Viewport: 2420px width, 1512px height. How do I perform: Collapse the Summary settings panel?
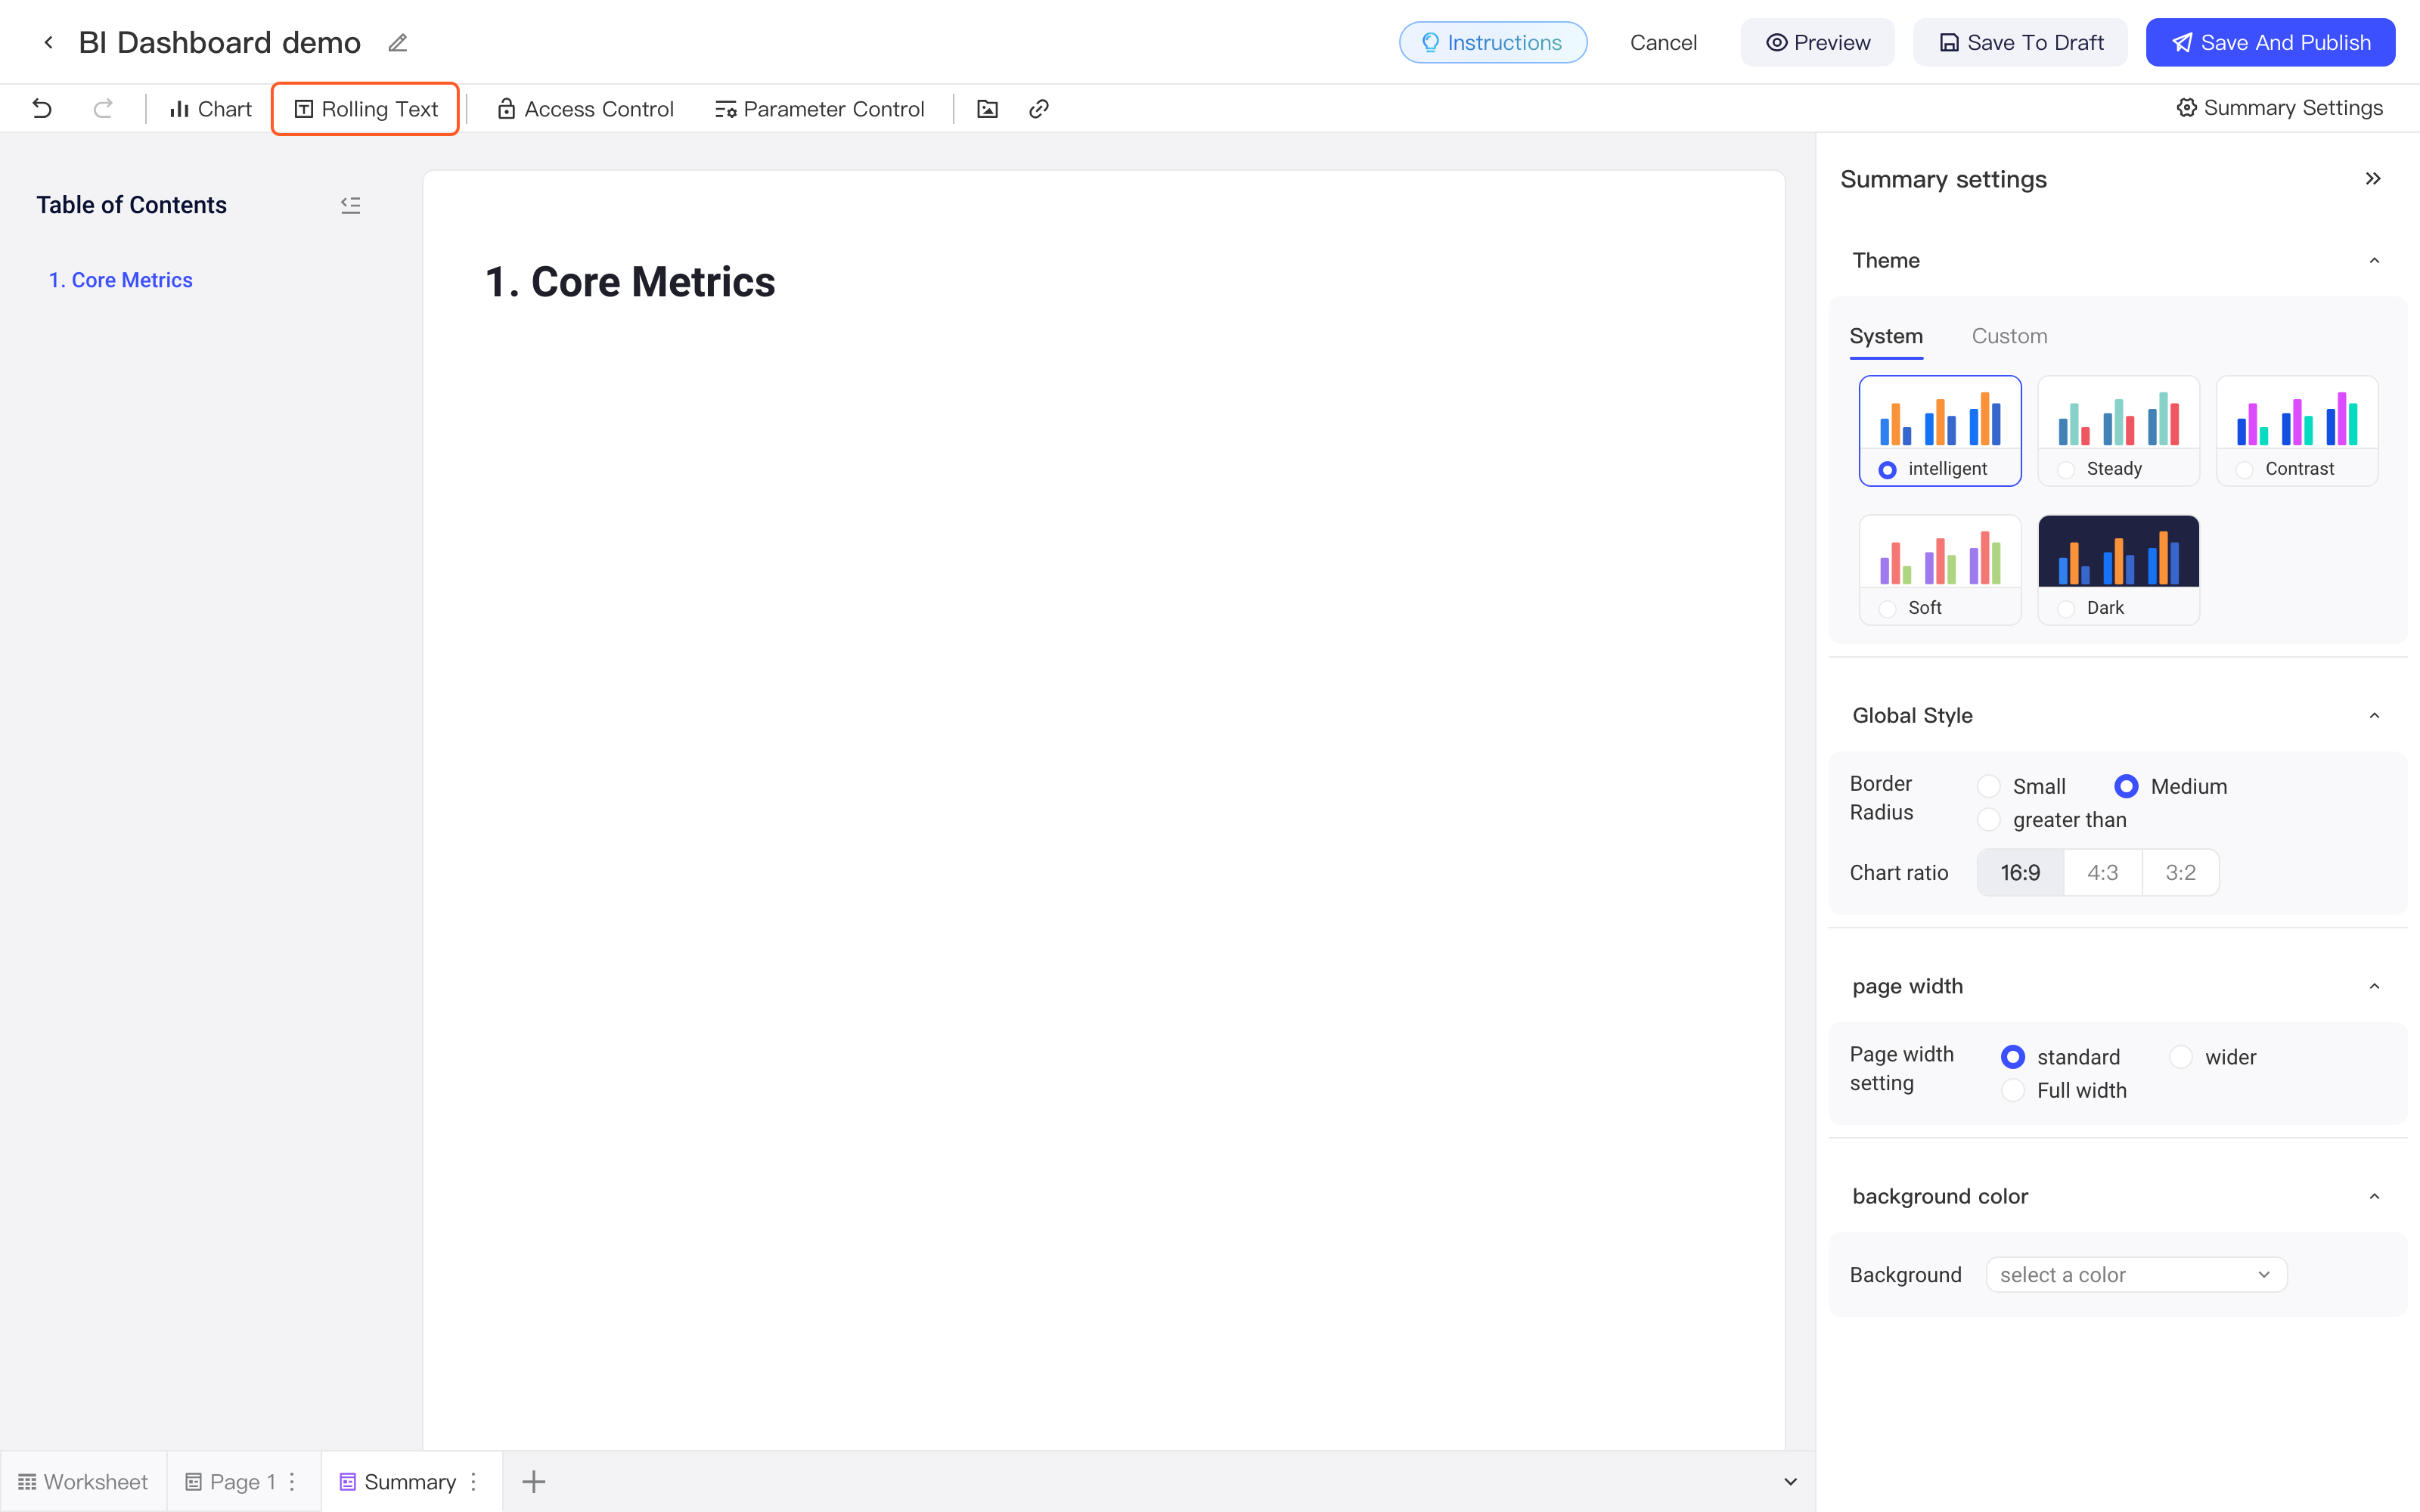pos(2373,179)
